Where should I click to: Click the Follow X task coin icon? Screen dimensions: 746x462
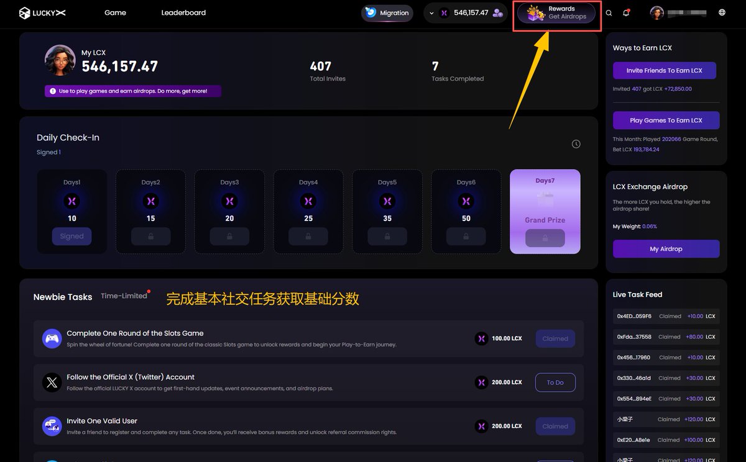(x=481, y=383)
